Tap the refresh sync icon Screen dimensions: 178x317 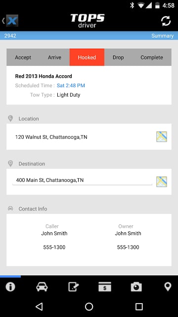[166, 21]
